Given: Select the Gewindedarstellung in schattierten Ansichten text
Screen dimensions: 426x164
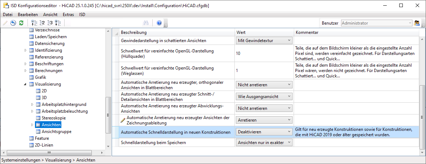Looking at the screenshot, I should [163, 41].
